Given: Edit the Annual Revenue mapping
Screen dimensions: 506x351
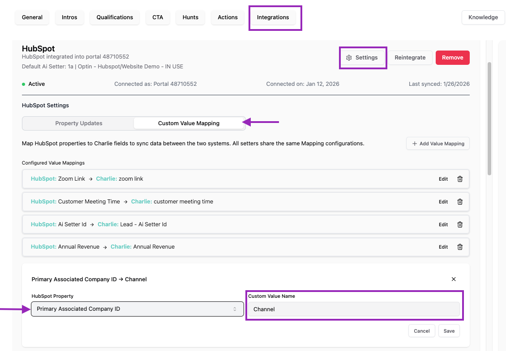Looking at the screenshot, I should click(x=443, y=247).
